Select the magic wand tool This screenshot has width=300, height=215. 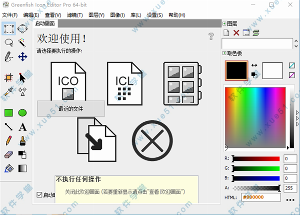click(x=22, y=43)
